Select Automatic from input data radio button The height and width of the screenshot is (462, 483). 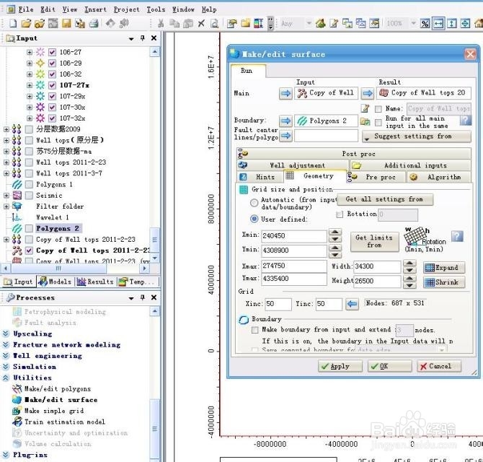(x=254, y=203)
